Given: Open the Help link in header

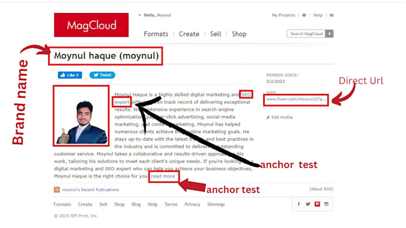Looking at the screenshot, I should pos(318,15).
